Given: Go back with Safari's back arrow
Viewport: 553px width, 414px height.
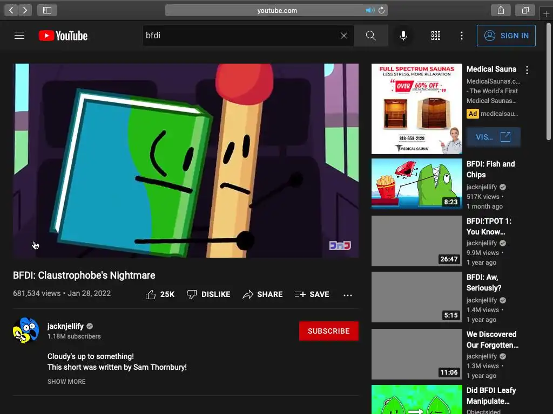Looking at the screenshot, I should tap(11, 10).
